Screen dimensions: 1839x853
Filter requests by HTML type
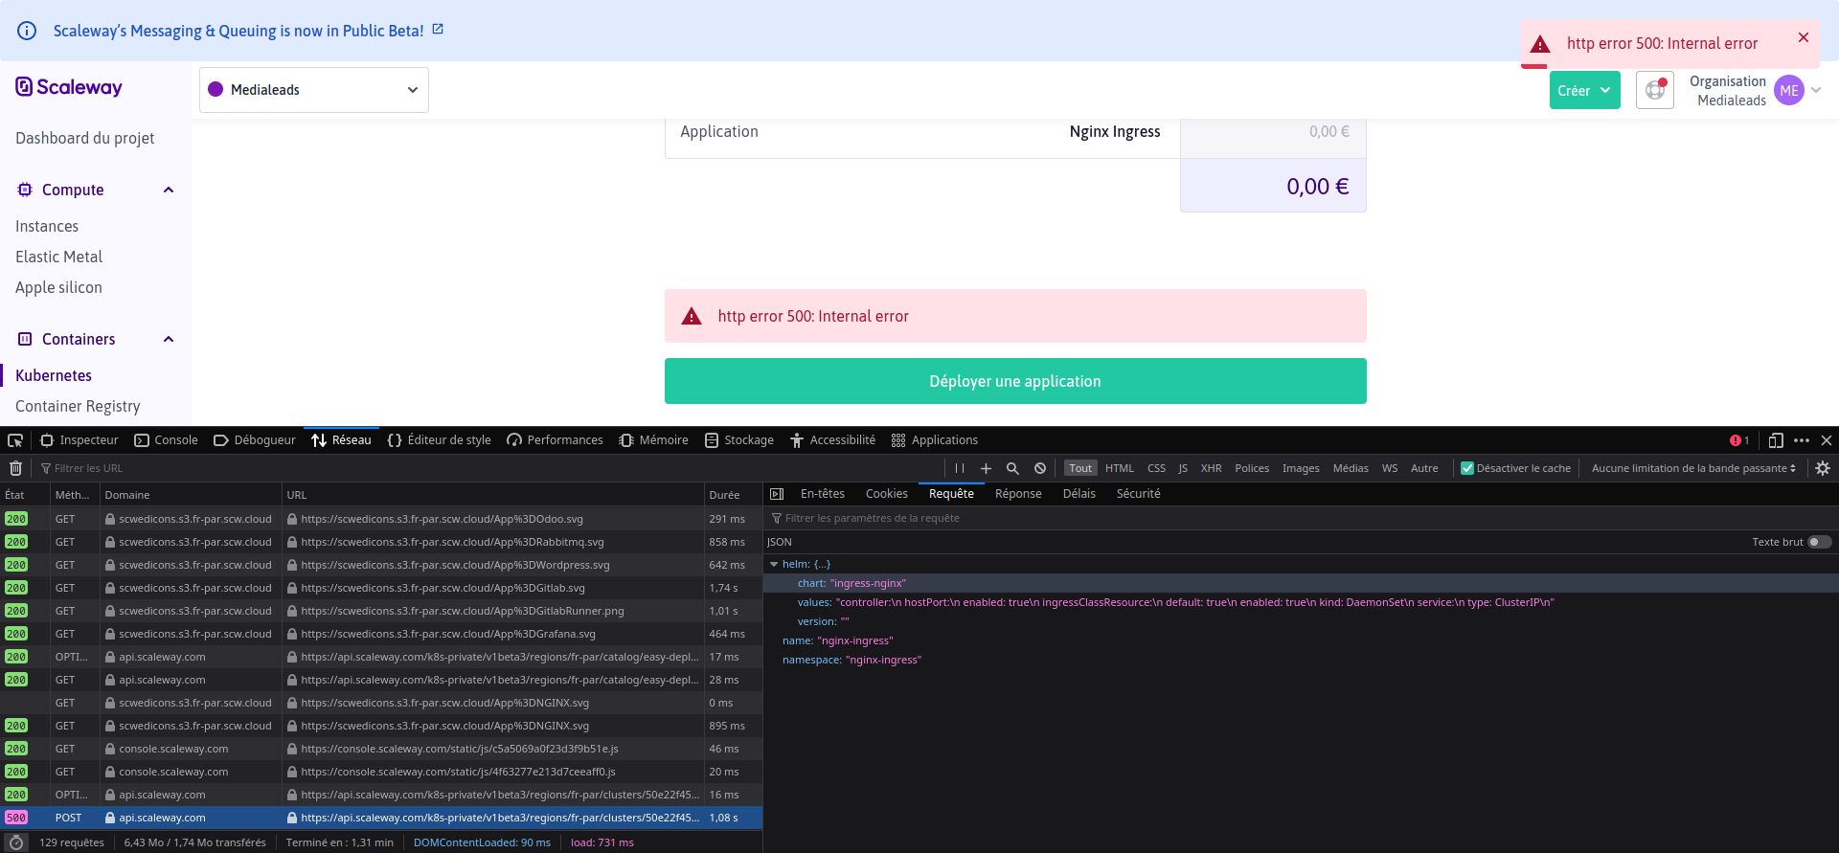tap(1120, 468)
